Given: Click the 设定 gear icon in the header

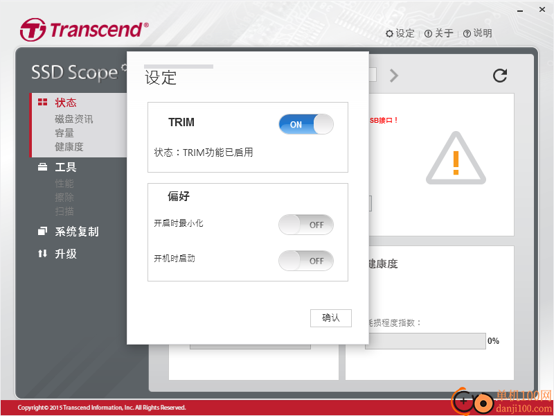Looking at the screenshot, I should (x=389, y=33).
